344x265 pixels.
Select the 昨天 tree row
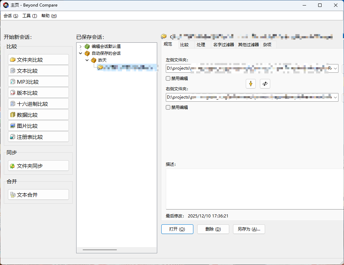(102, 60)
